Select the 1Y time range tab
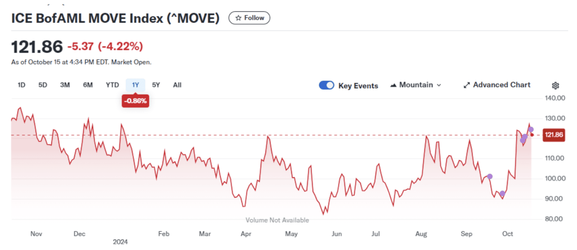This screenshot has width=577, height=250. (x=135, y=85)
